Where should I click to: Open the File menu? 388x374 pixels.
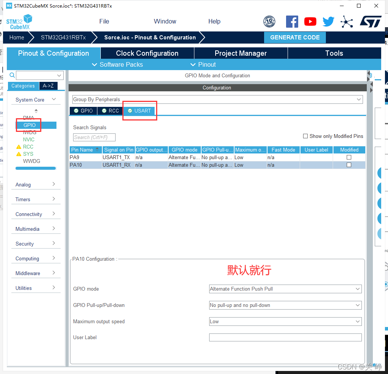[104, 22]
